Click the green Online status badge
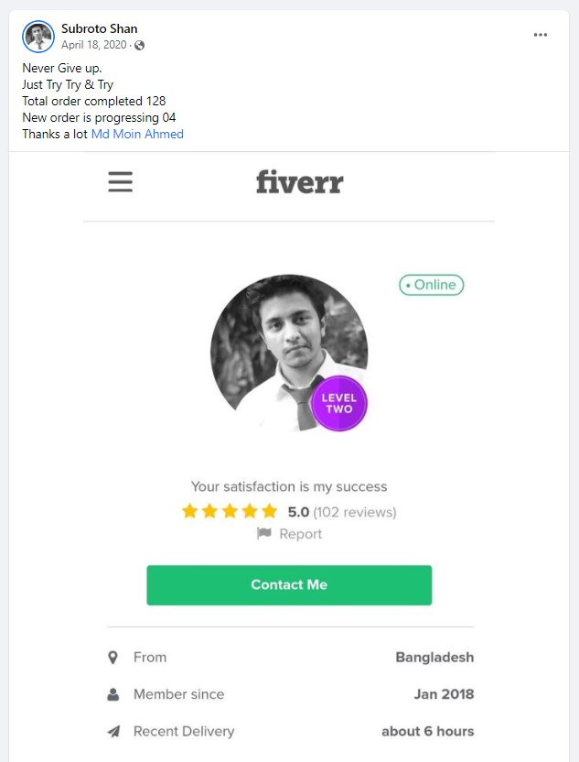The width and height of the screenshot is (579, 762). (431, 285)
